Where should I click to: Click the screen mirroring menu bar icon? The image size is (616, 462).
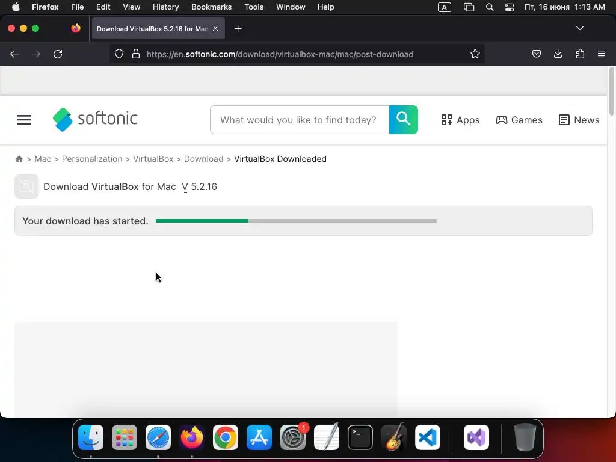click(469, 7)
